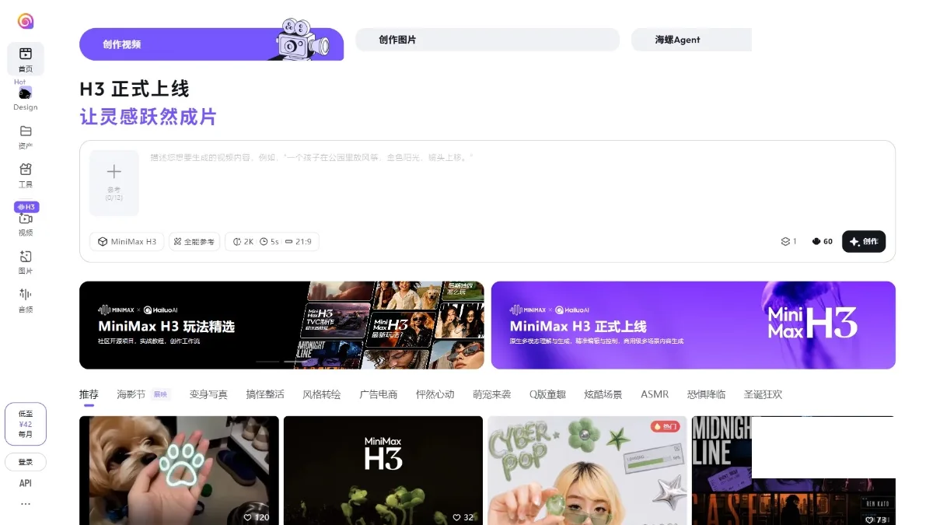This screenshot has width=933, height=525.
Task: Open the MiniMax H3 sprouts video thumbnail
Action: [383, 471]
